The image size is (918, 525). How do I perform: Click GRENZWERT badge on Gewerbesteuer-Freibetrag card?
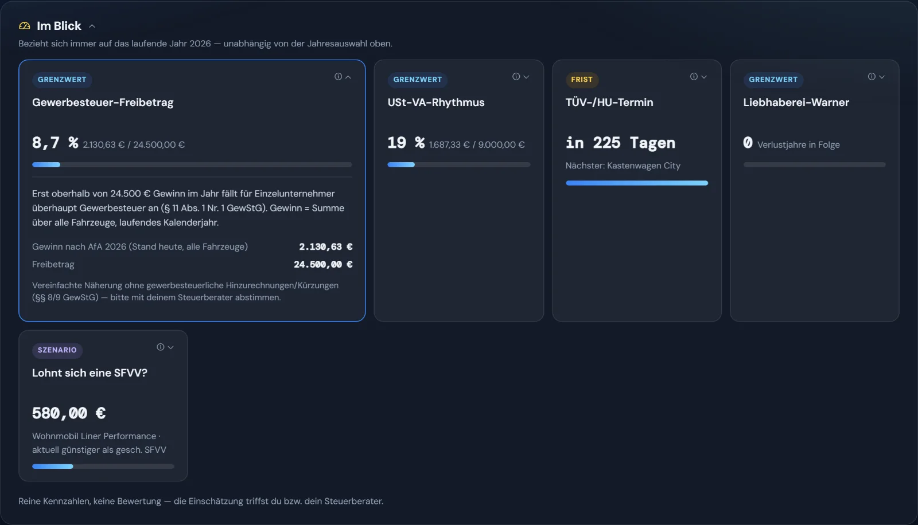(x=62, y=80)
